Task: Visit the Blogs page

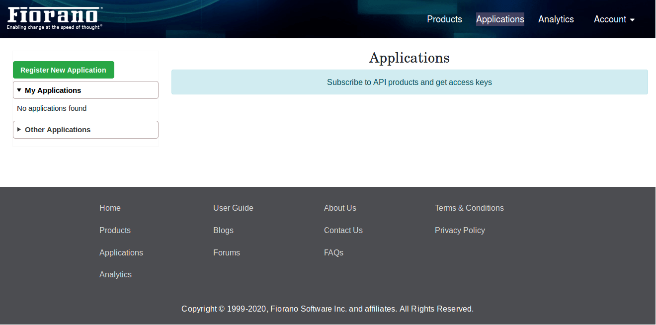Action: point(223,231)
